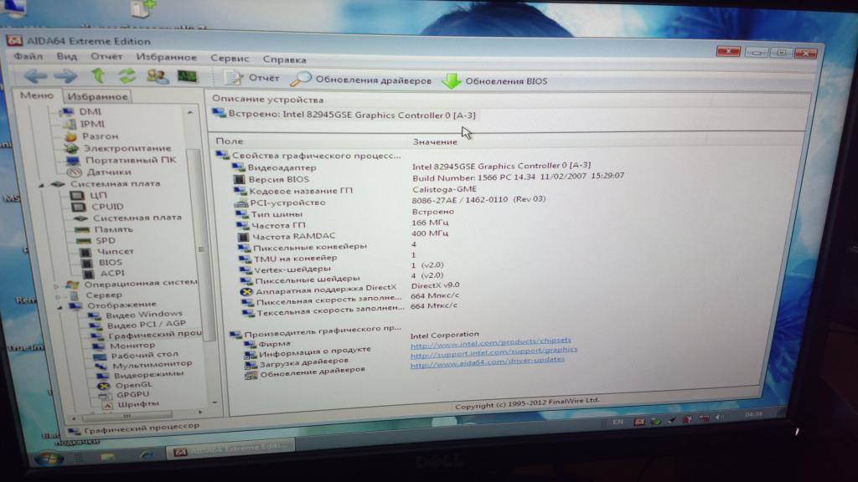Open the Отчет report toolbar button
The width and height of the screenshot is (858, 482).
[x=251, y=78]
